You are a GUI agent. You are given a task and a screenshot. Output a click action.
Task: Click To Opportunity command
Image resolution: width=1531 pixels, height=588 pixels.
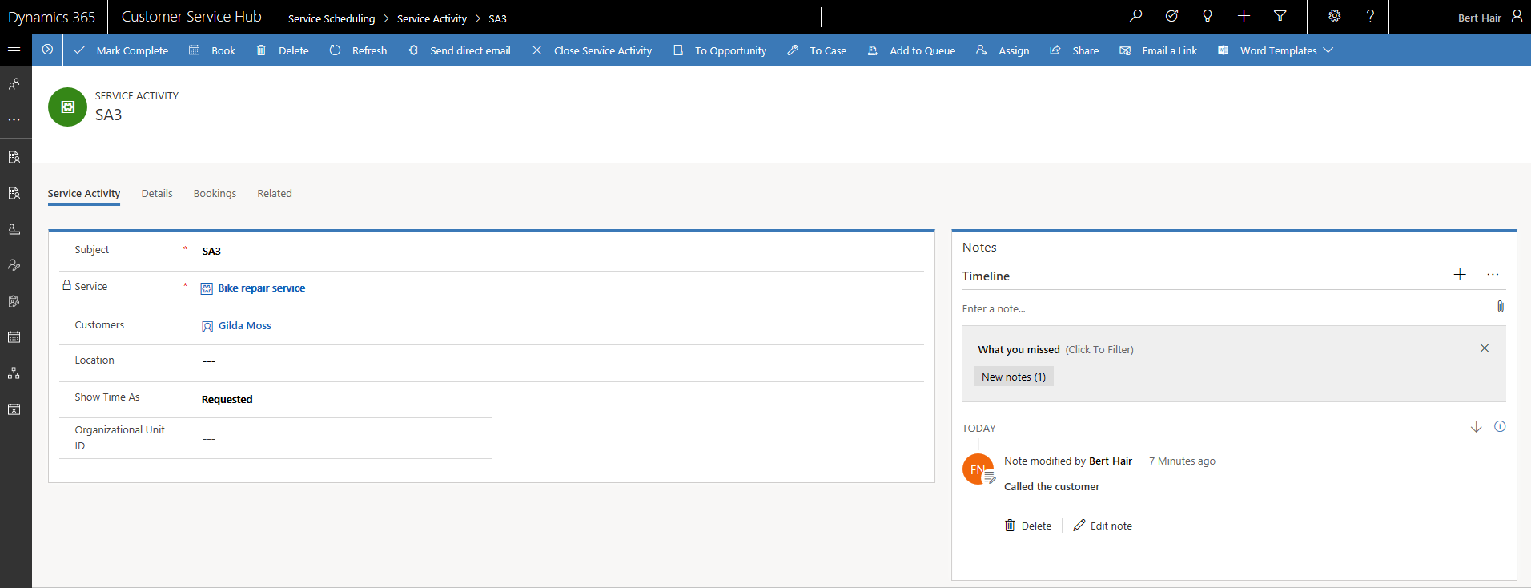pos(720,50)
